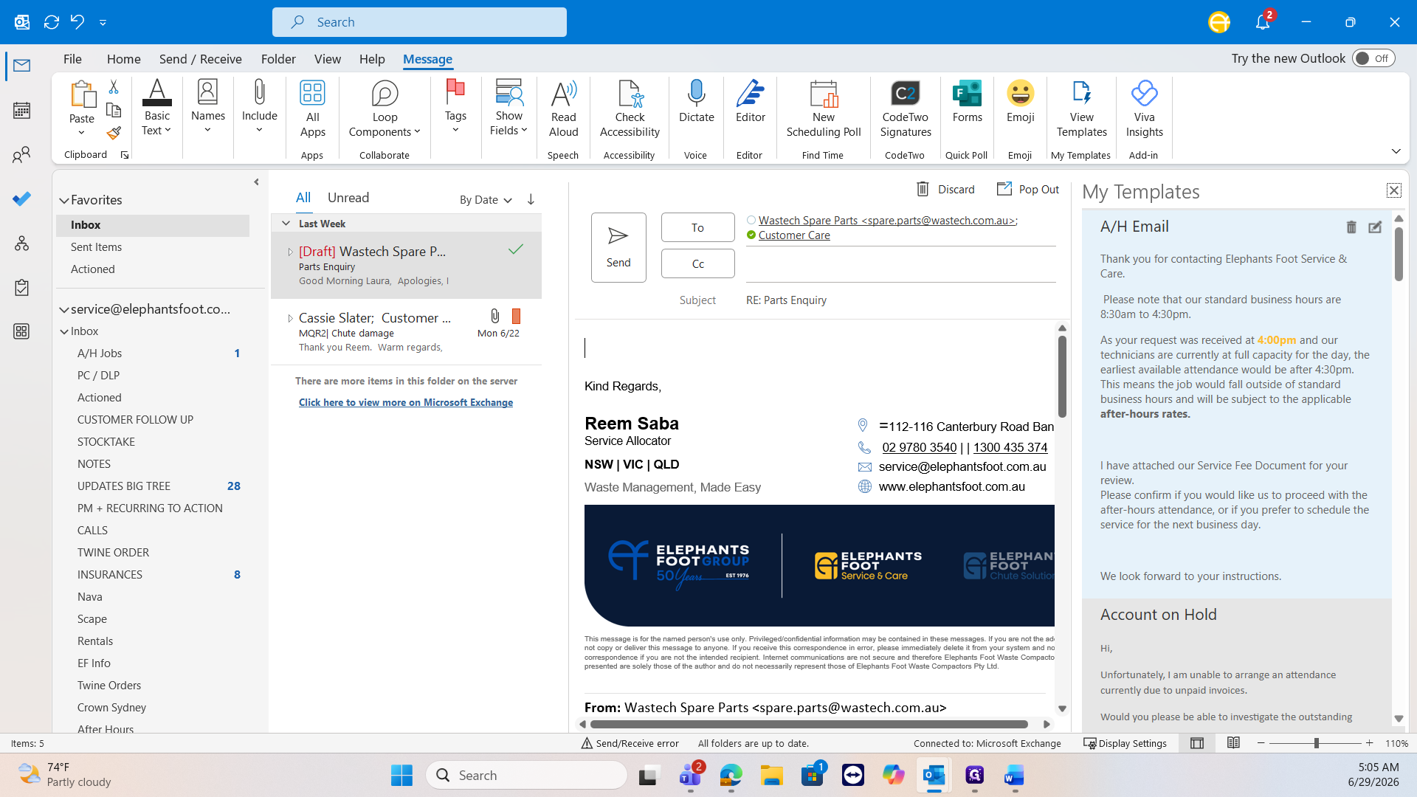Open Viva Insights add-in
Screen dimensions: 1417x797
tap(1144, 108)
